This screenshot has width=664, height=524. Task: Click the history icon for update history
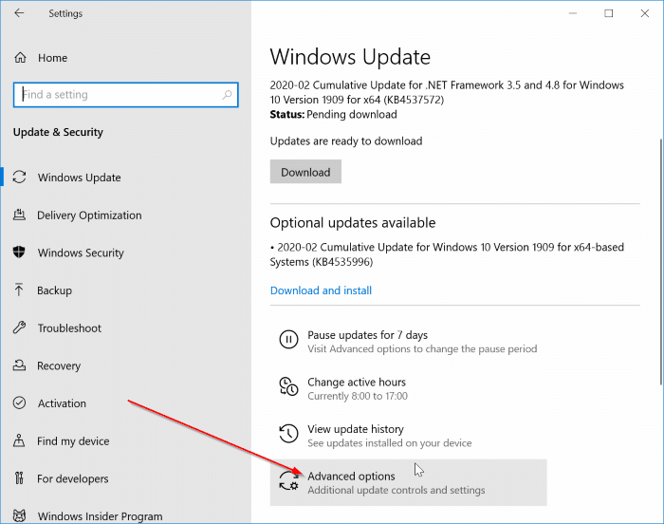(288, 434)
